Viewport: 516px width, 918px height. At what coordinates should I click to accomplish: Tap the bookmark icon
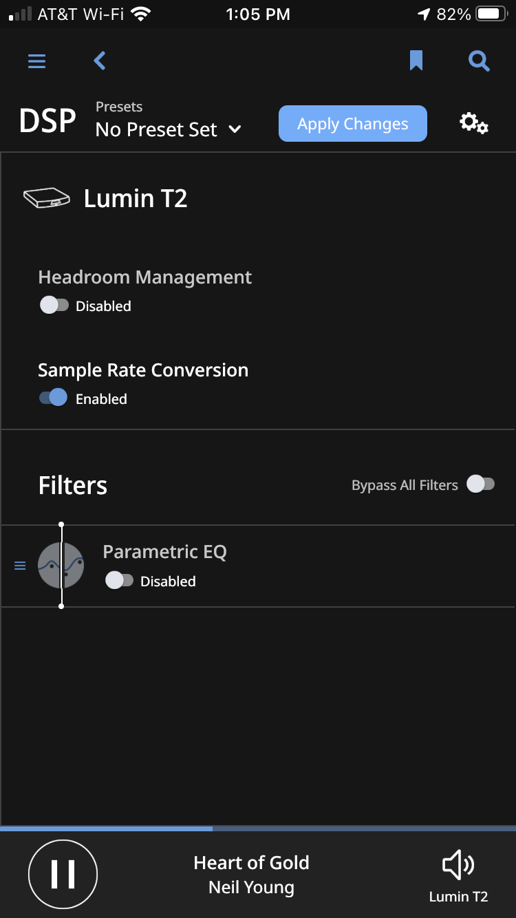416,61
